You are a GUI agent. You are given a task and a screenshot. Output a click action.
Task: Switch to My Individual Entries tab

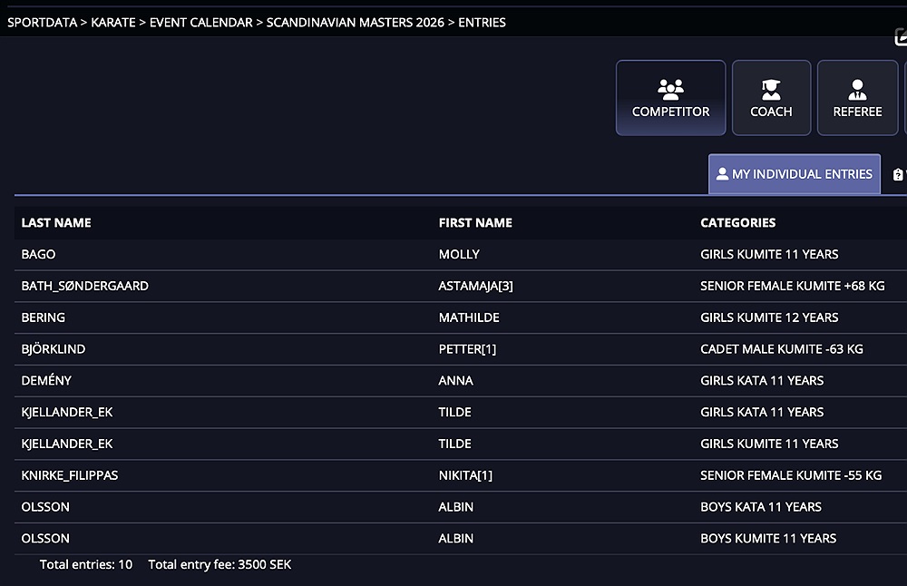pos(794,174)
